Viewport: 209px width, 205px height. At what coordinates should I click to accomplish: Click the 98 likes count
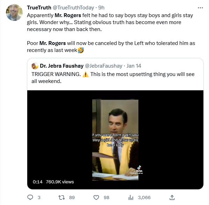pos(107,198)
